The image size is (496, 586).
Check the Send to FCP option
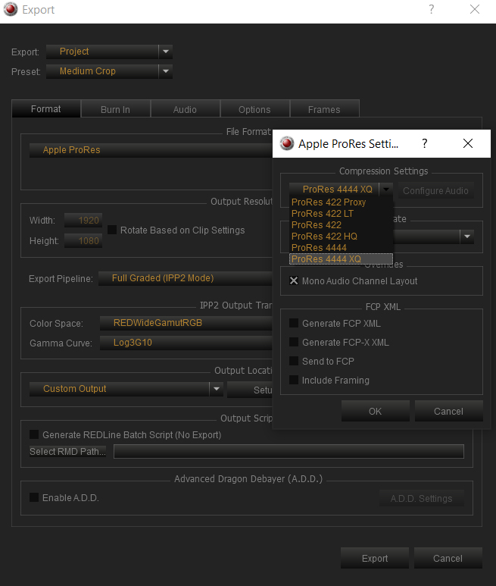pyautogui.click(x=294, y=361)
